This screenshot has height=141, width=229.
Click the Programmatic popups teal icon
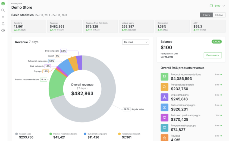point(164,128)
